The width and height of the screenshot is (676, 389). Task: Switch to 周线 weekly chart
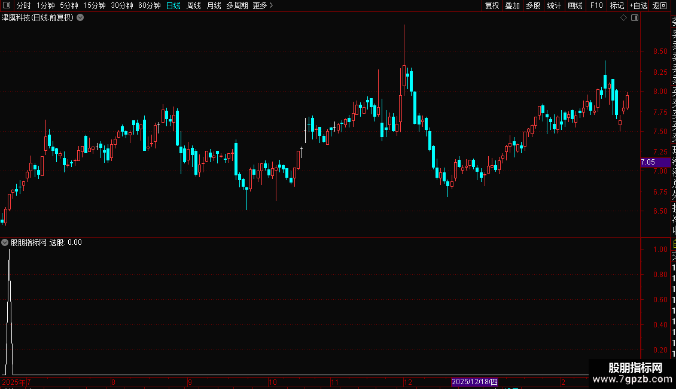[194, 5]
